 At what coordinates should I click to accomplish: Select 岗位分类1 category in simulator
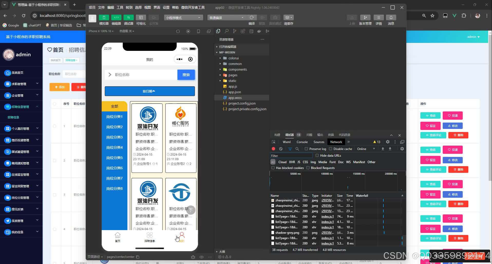click(x=115, y=117)
